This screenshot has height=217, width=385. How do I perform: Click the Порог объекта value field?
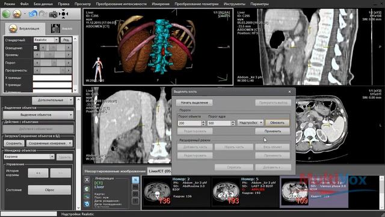pos(189,123)
